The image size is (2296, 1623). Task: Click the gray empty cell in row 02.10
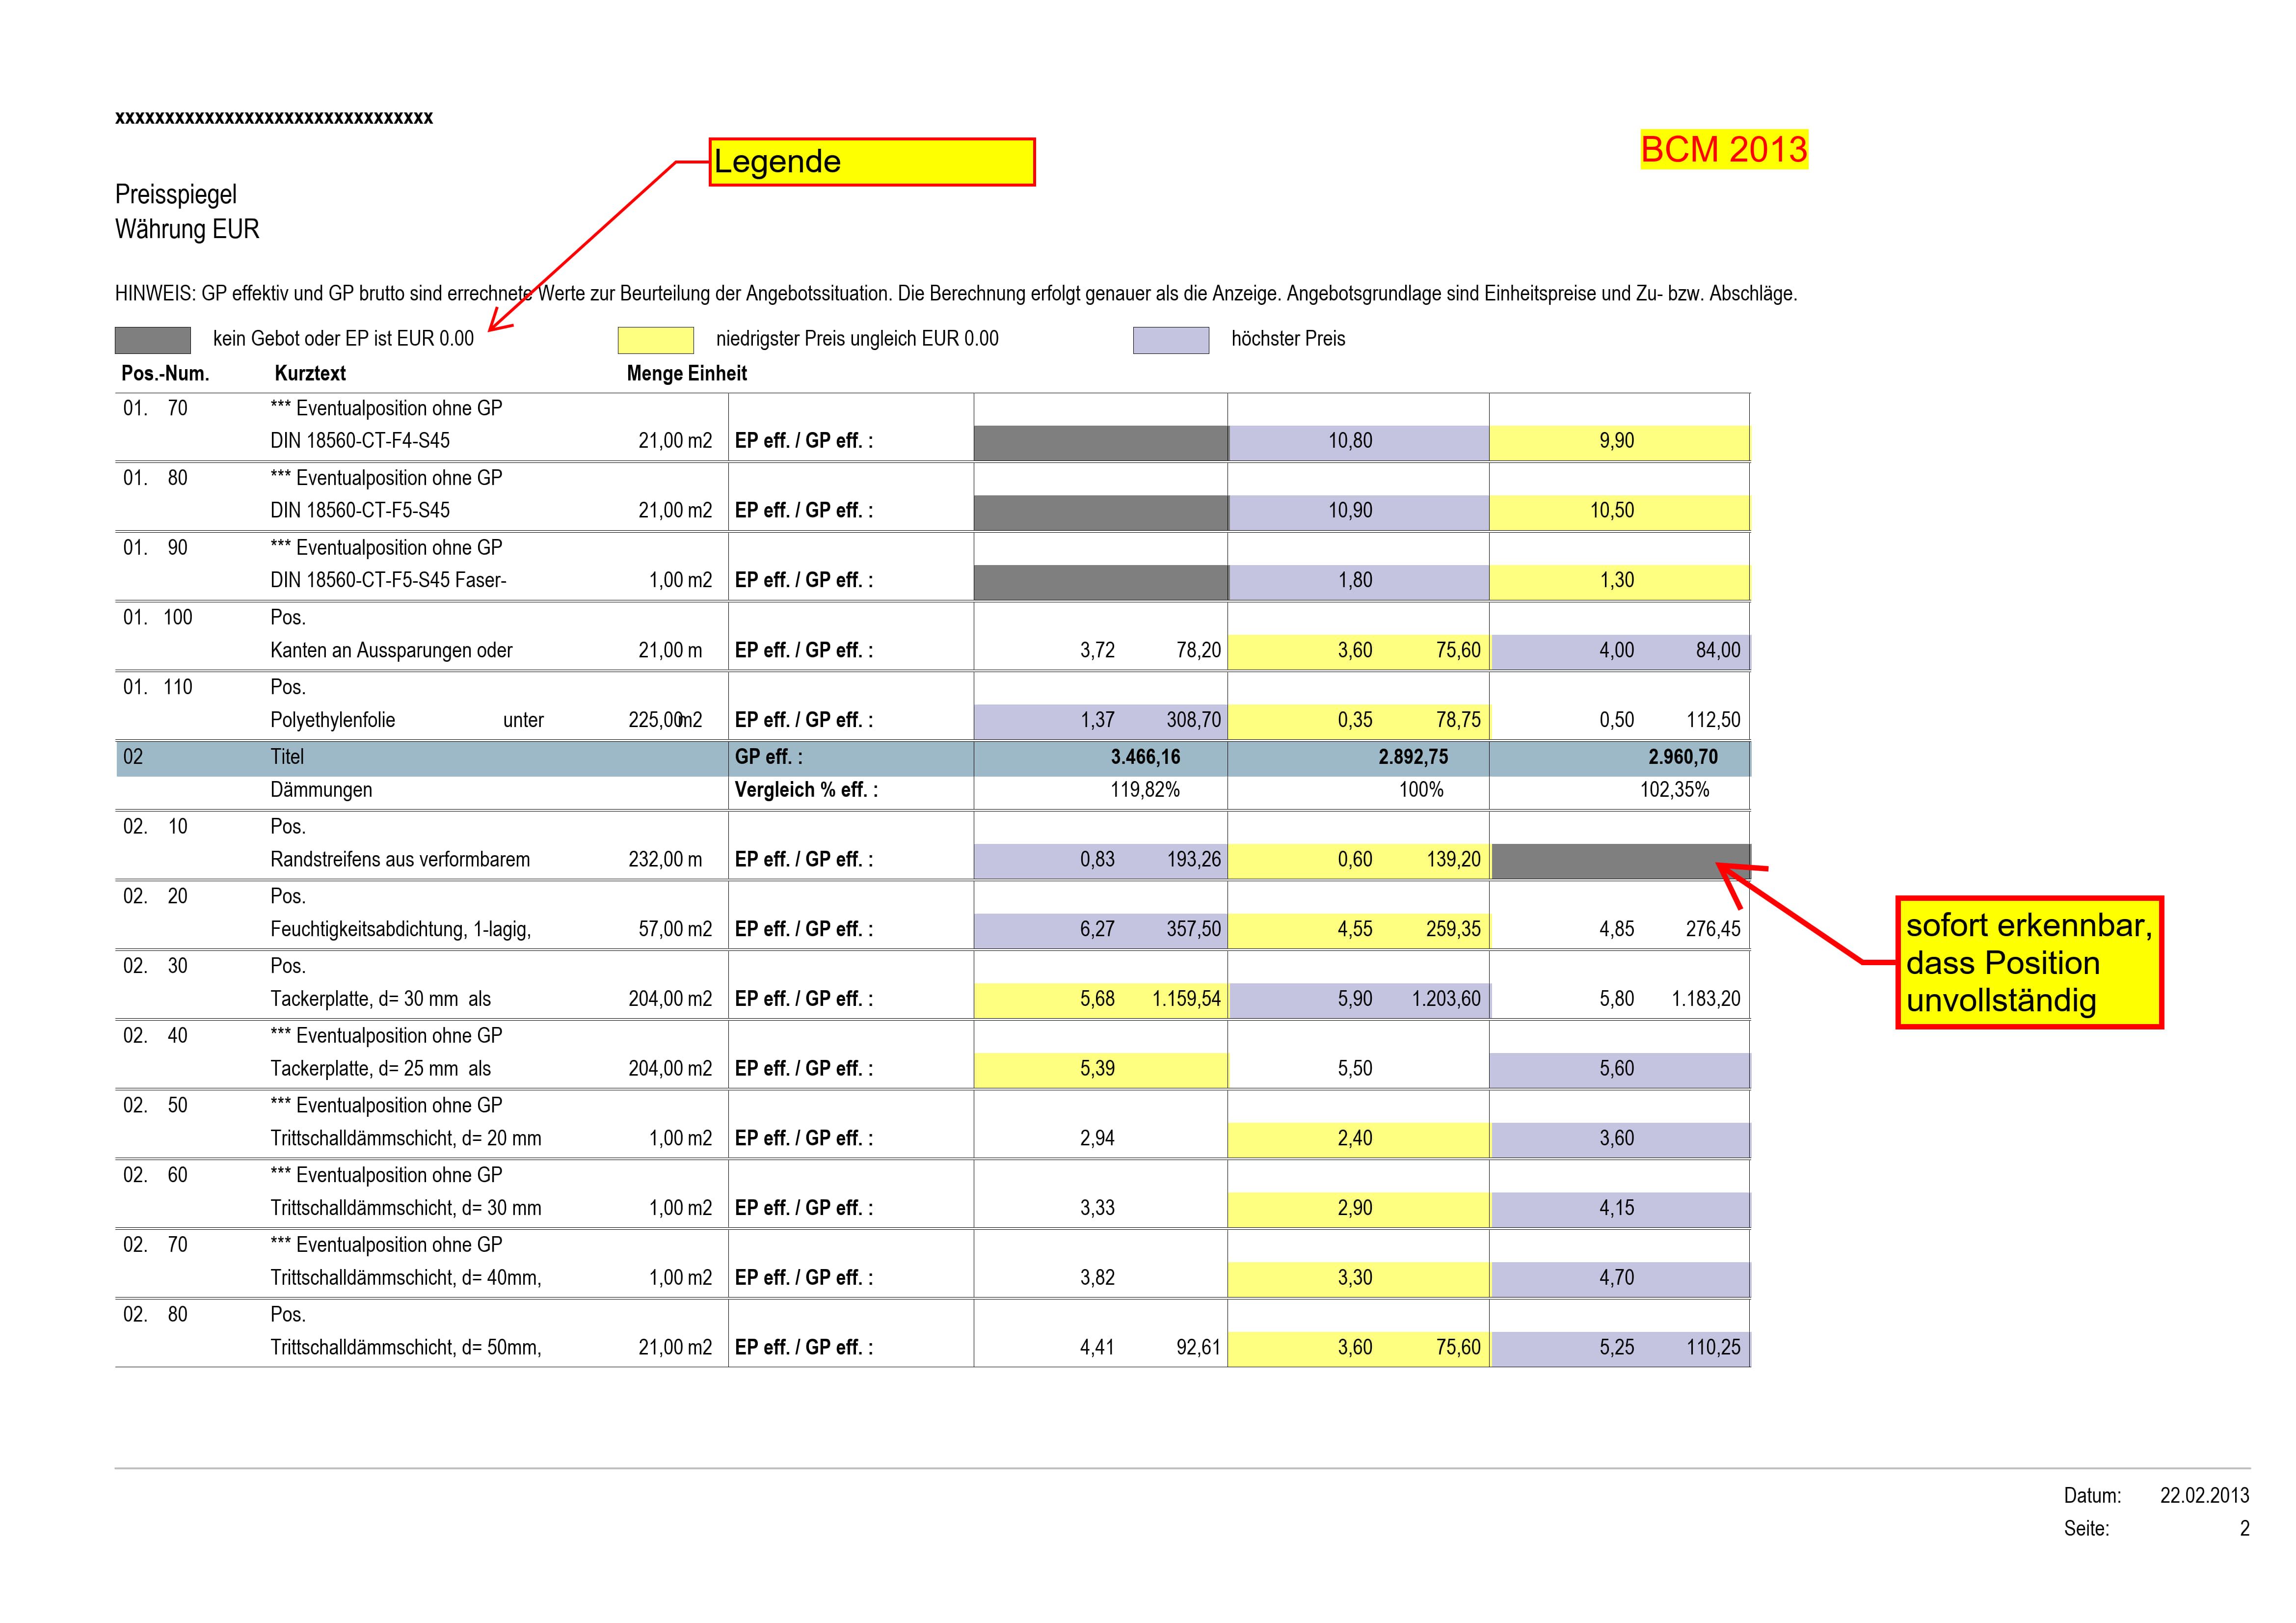(1621, 861)
